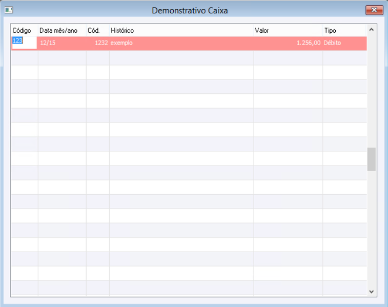
Task: Click the Débito type cell
Action: click(x=344, y=43)
